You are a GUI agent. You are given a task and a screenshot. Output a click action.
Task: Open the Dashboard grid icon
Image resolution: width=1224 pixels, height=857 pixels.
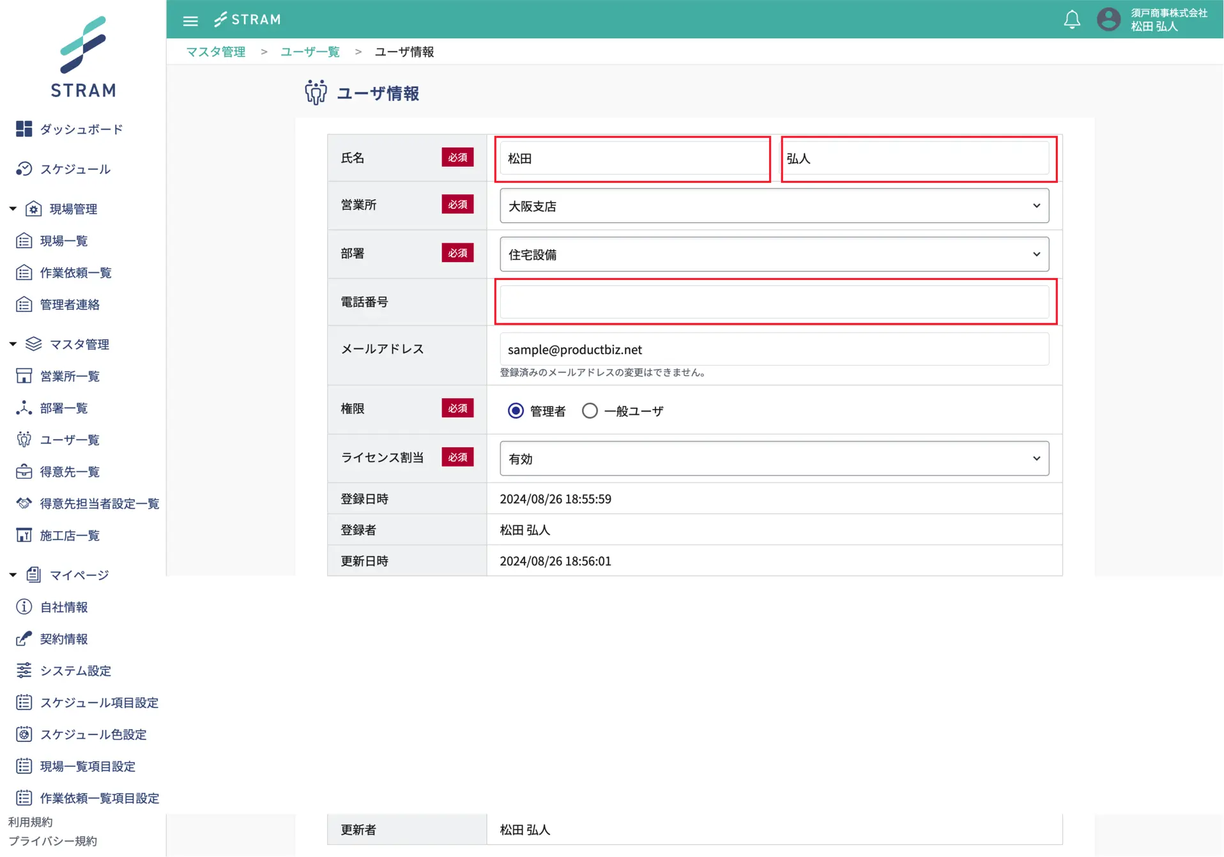(24, 129)
